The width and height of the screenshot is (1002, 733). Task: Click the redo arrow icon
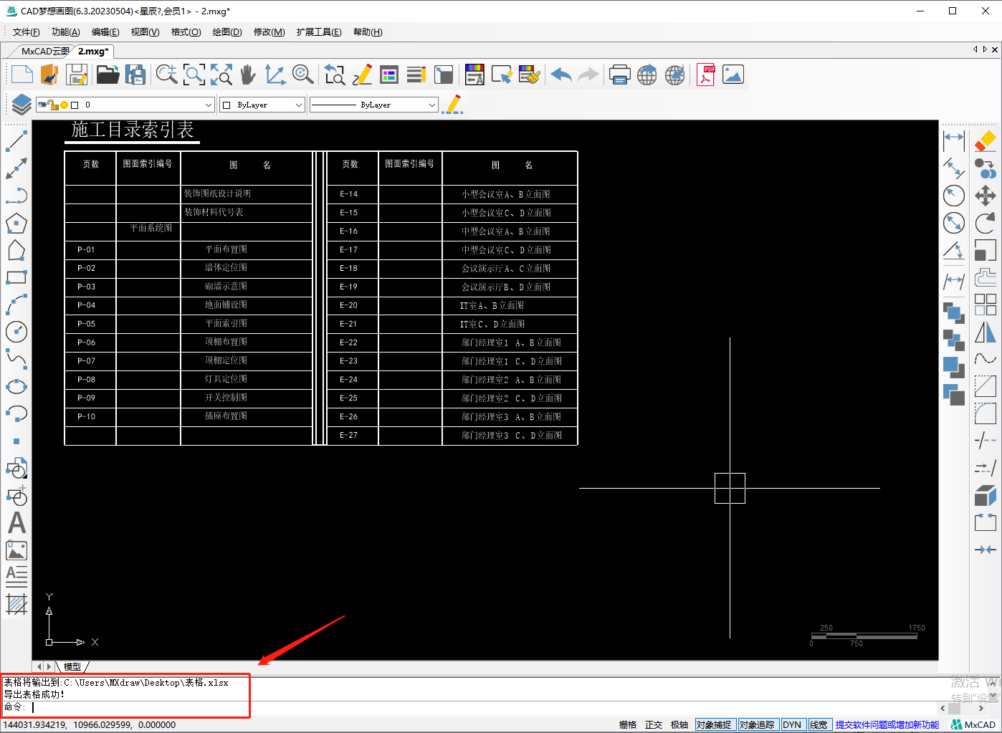point(588,75)
